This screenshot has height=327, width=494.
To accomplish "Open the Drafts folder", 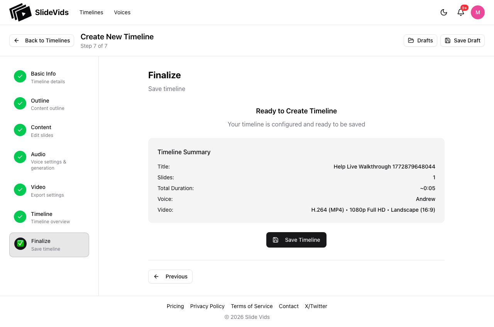I will coord(420,40).
